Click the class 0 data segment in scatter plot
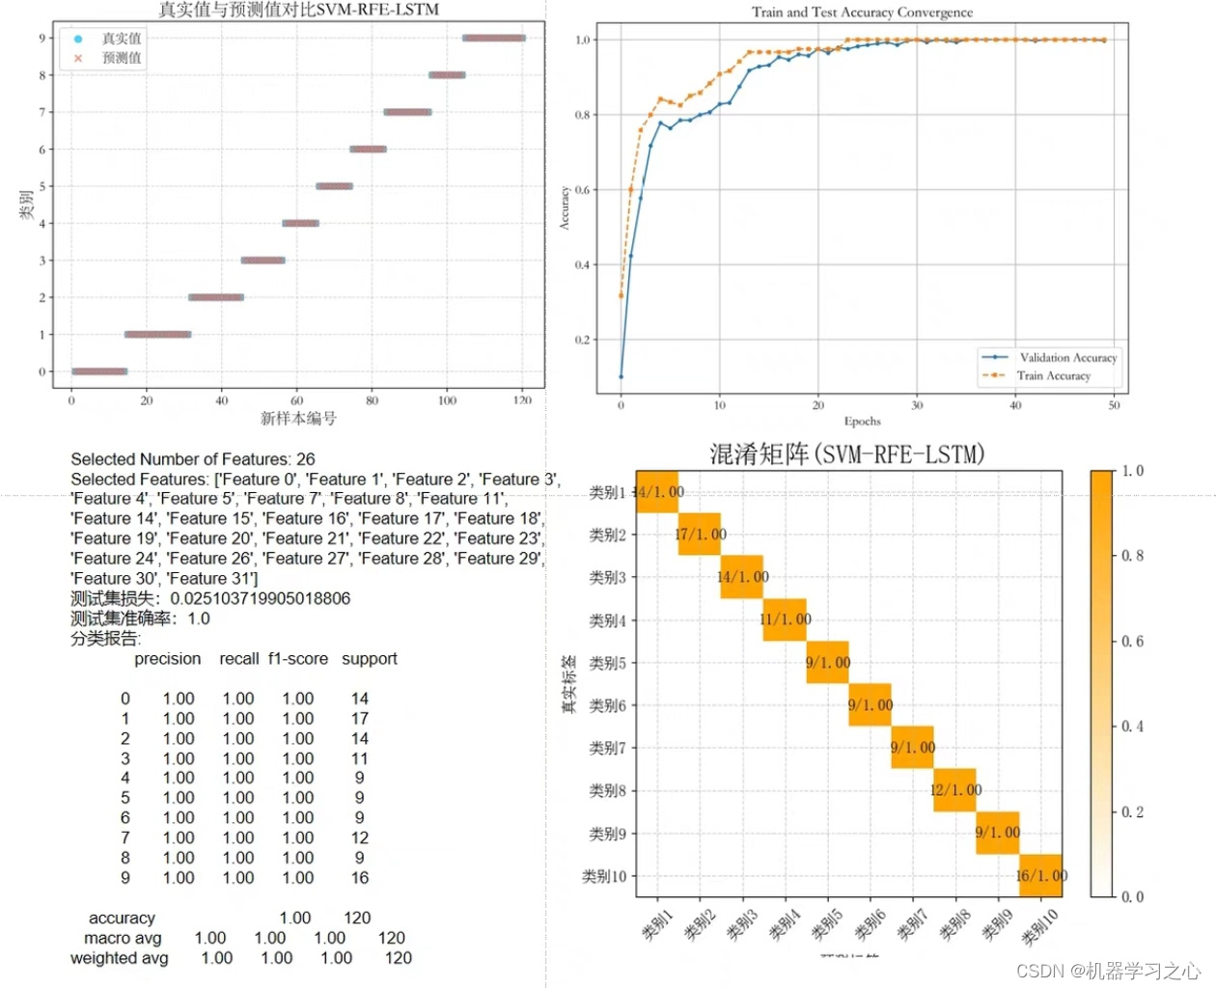 [99, 371]
